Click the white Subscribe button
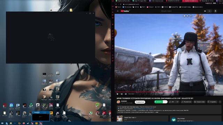 pyautogui.click(x=140, y=102)
